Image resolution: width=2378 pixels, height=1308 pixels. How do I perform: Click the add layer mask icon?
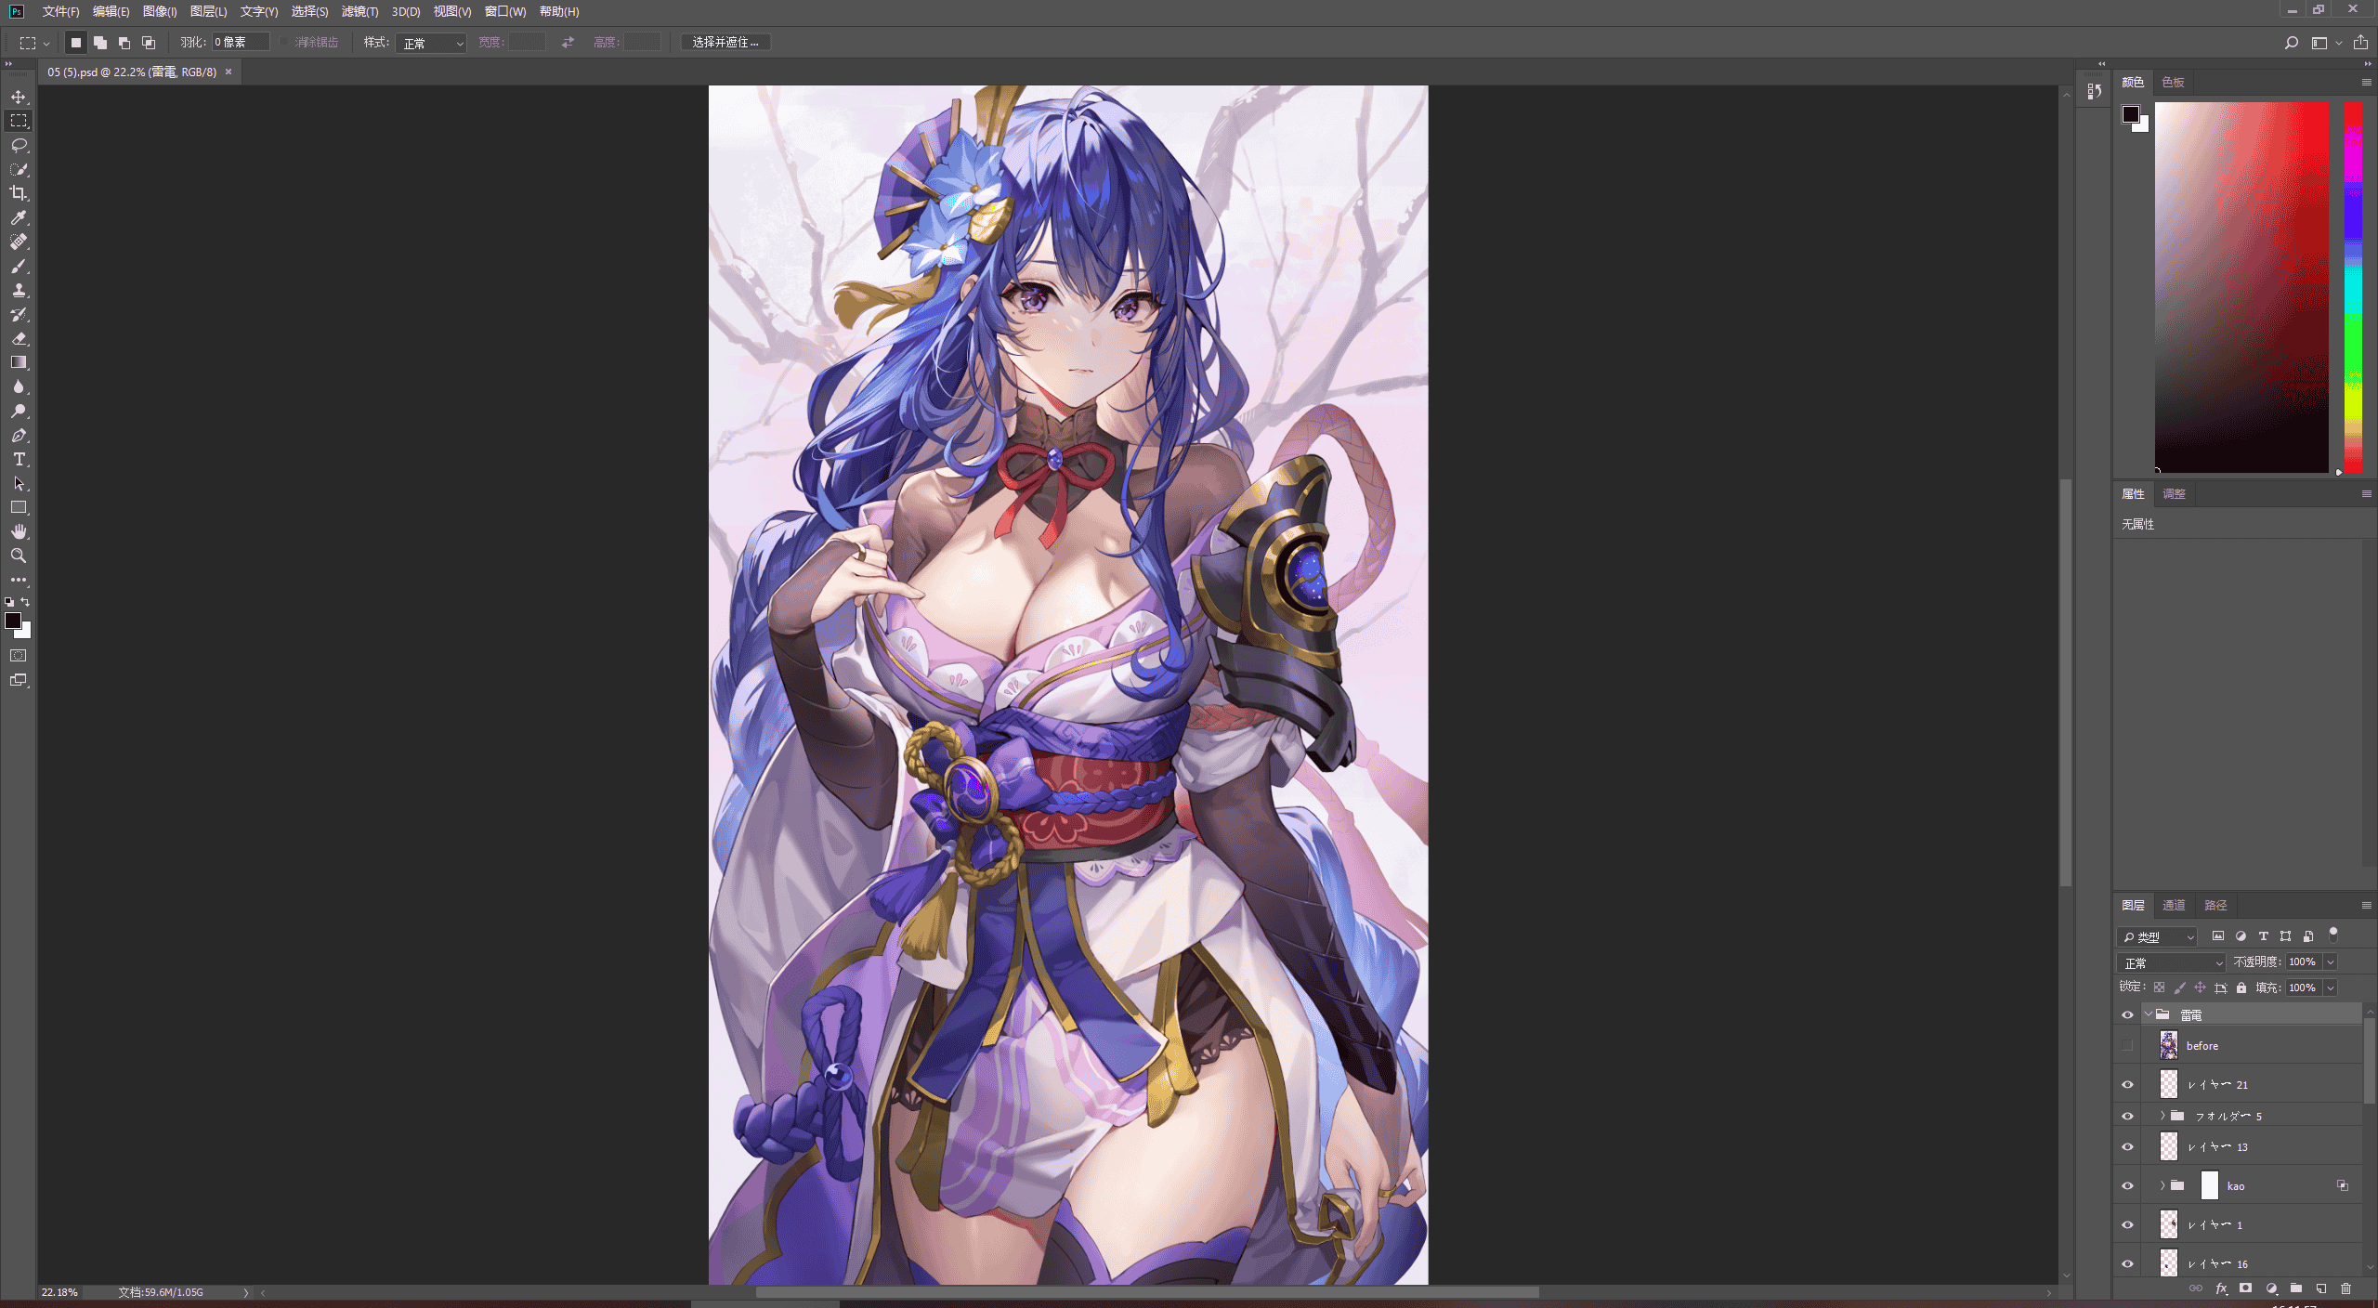[2245, 1288]
